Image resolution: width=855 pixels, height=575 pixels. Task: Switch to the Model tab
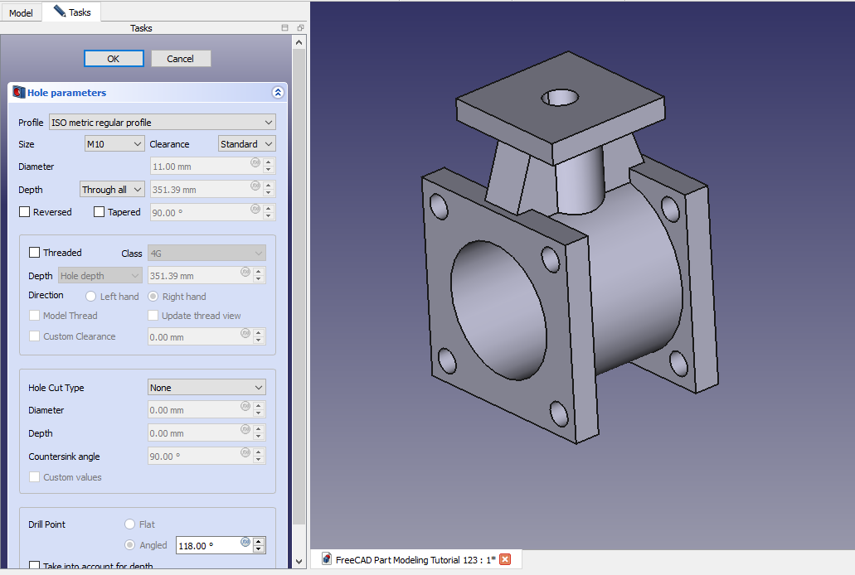(x=21, y=12)
